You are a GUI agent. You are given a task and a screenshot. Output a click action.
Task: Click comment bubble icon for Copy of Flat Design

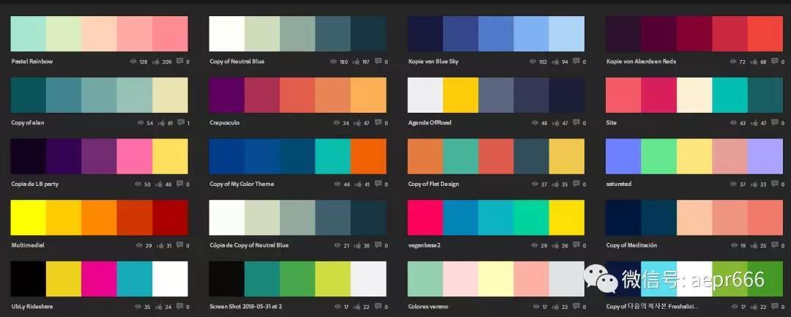(x=576, y=184)
